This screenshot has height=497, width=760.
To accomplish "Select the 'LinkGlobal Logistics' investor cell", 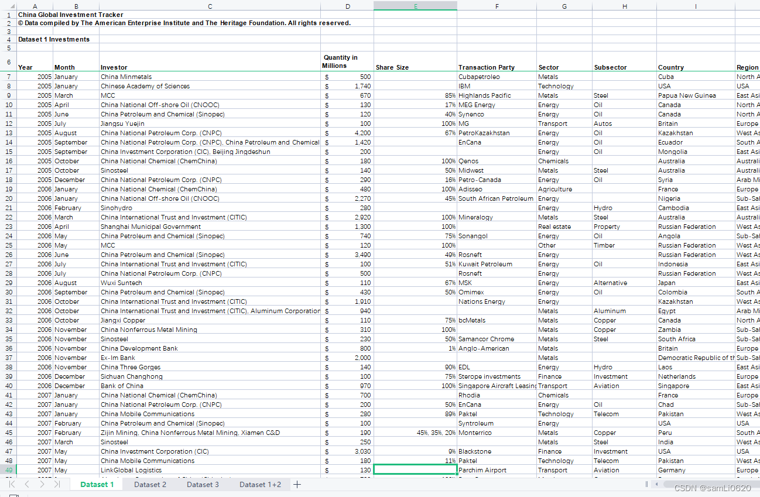I will 210,470.
